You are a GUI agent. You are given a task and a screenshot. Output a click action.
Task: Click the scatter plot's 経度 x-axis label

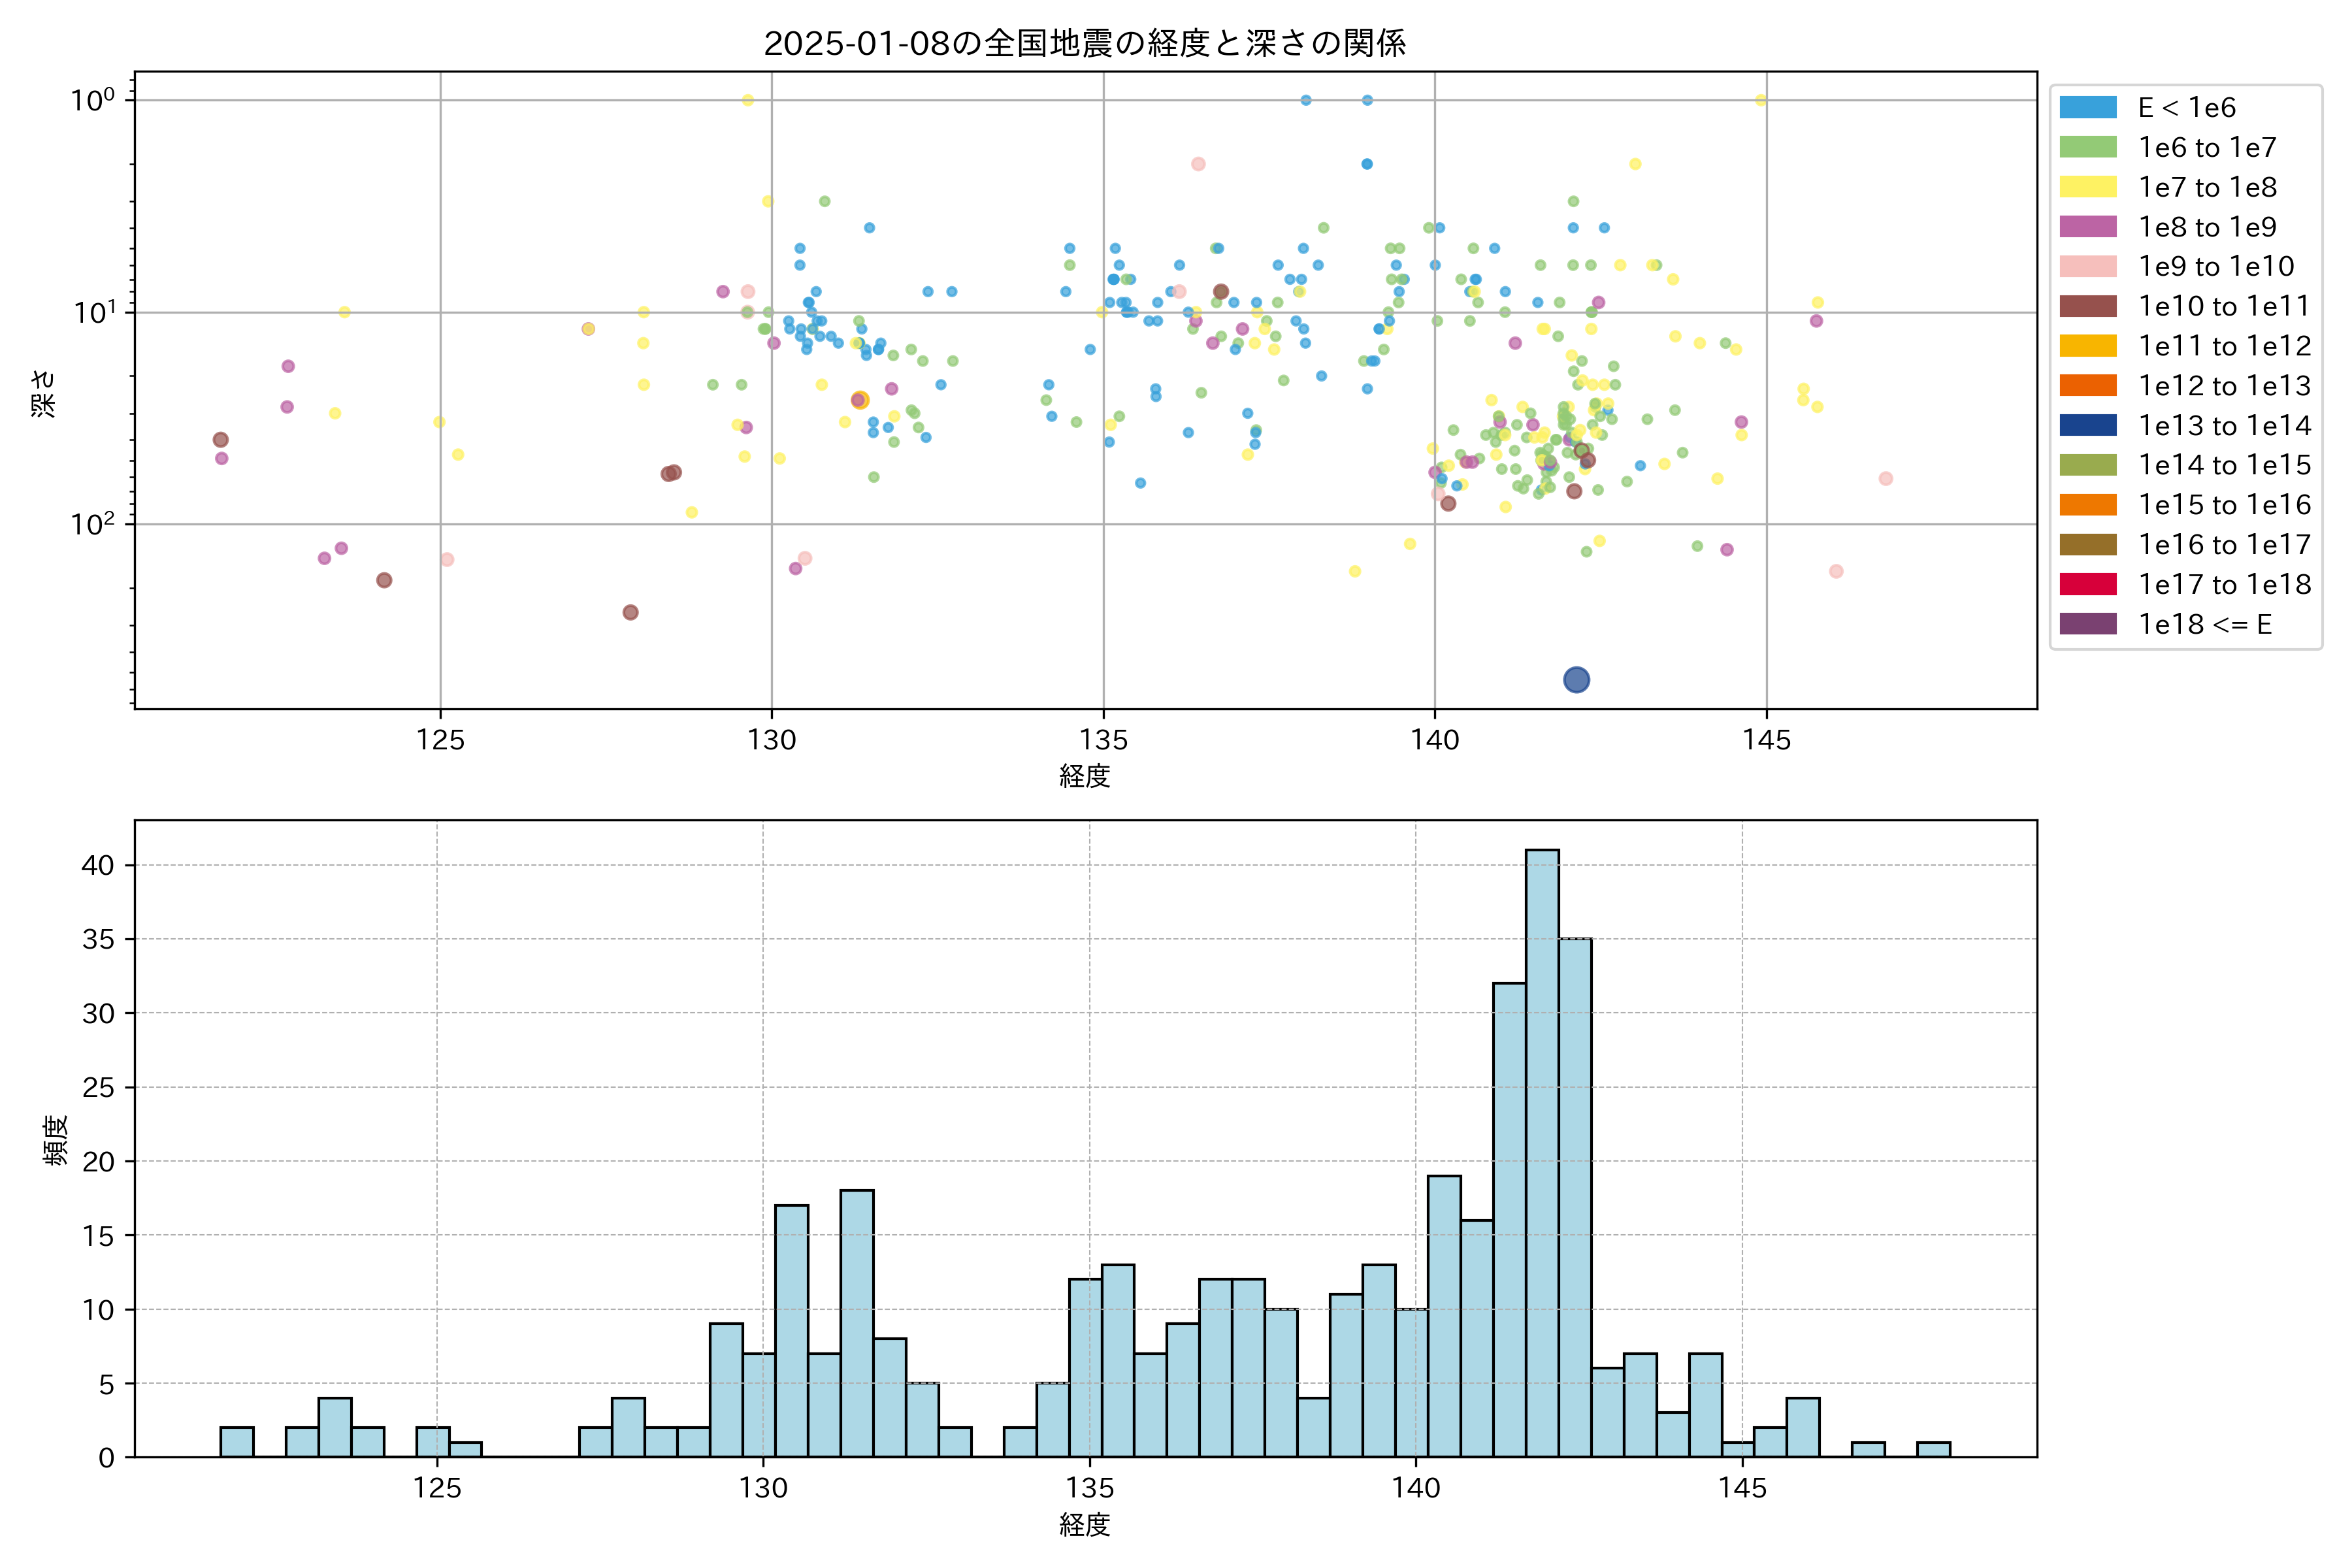coord(1085,776)
